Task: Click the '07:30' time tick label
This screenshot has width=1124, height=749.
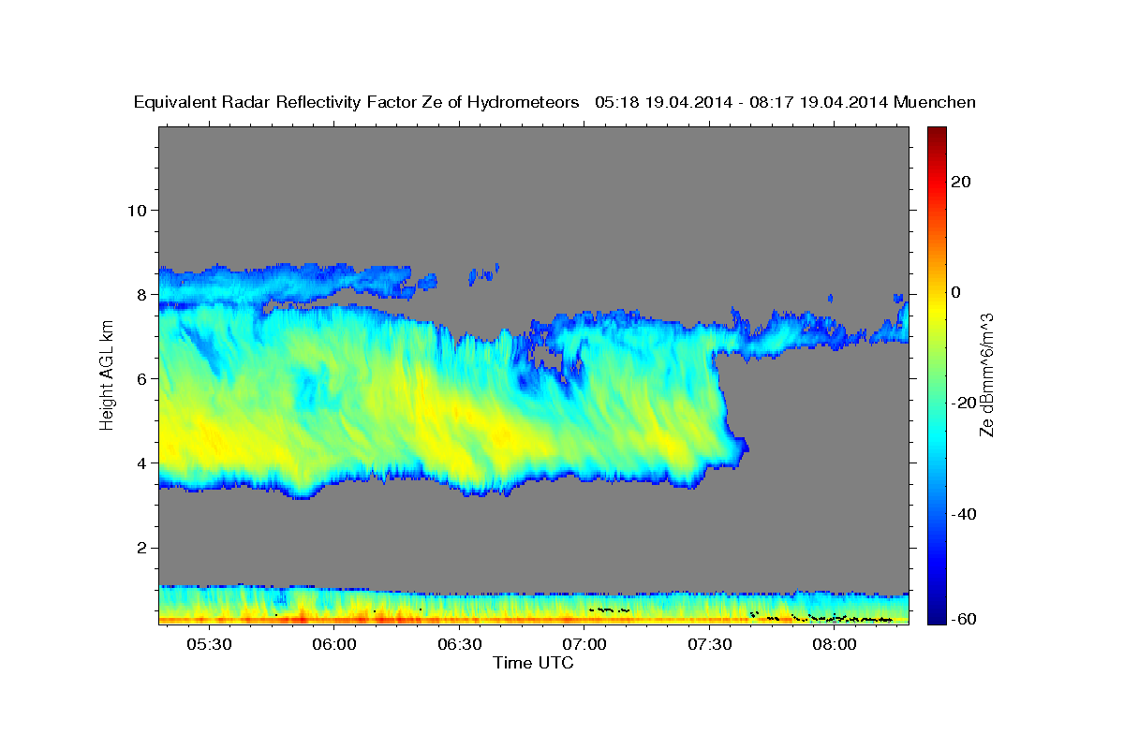Action: click(709, 645)
